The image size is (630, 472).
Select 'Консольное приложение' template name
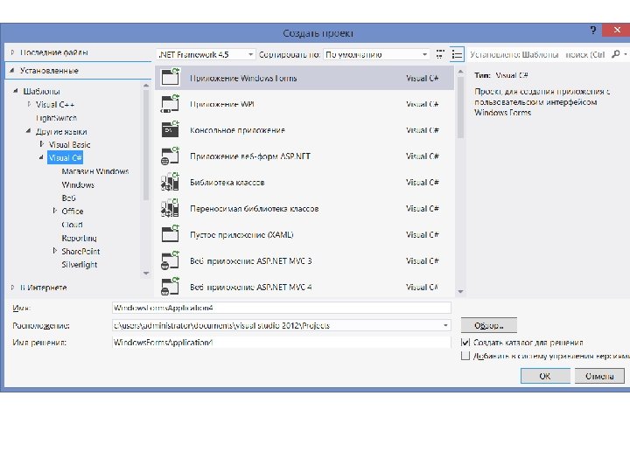click(237, 130)
